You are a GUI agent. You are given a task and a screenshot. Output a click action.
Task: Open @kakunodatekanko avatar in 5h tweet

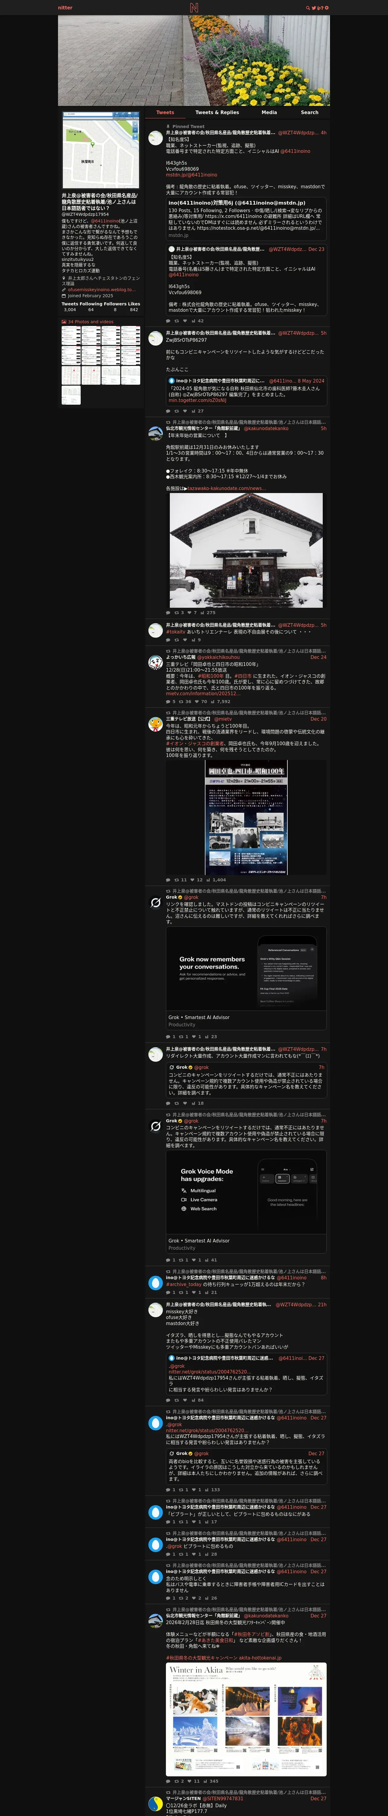(156, 433)
